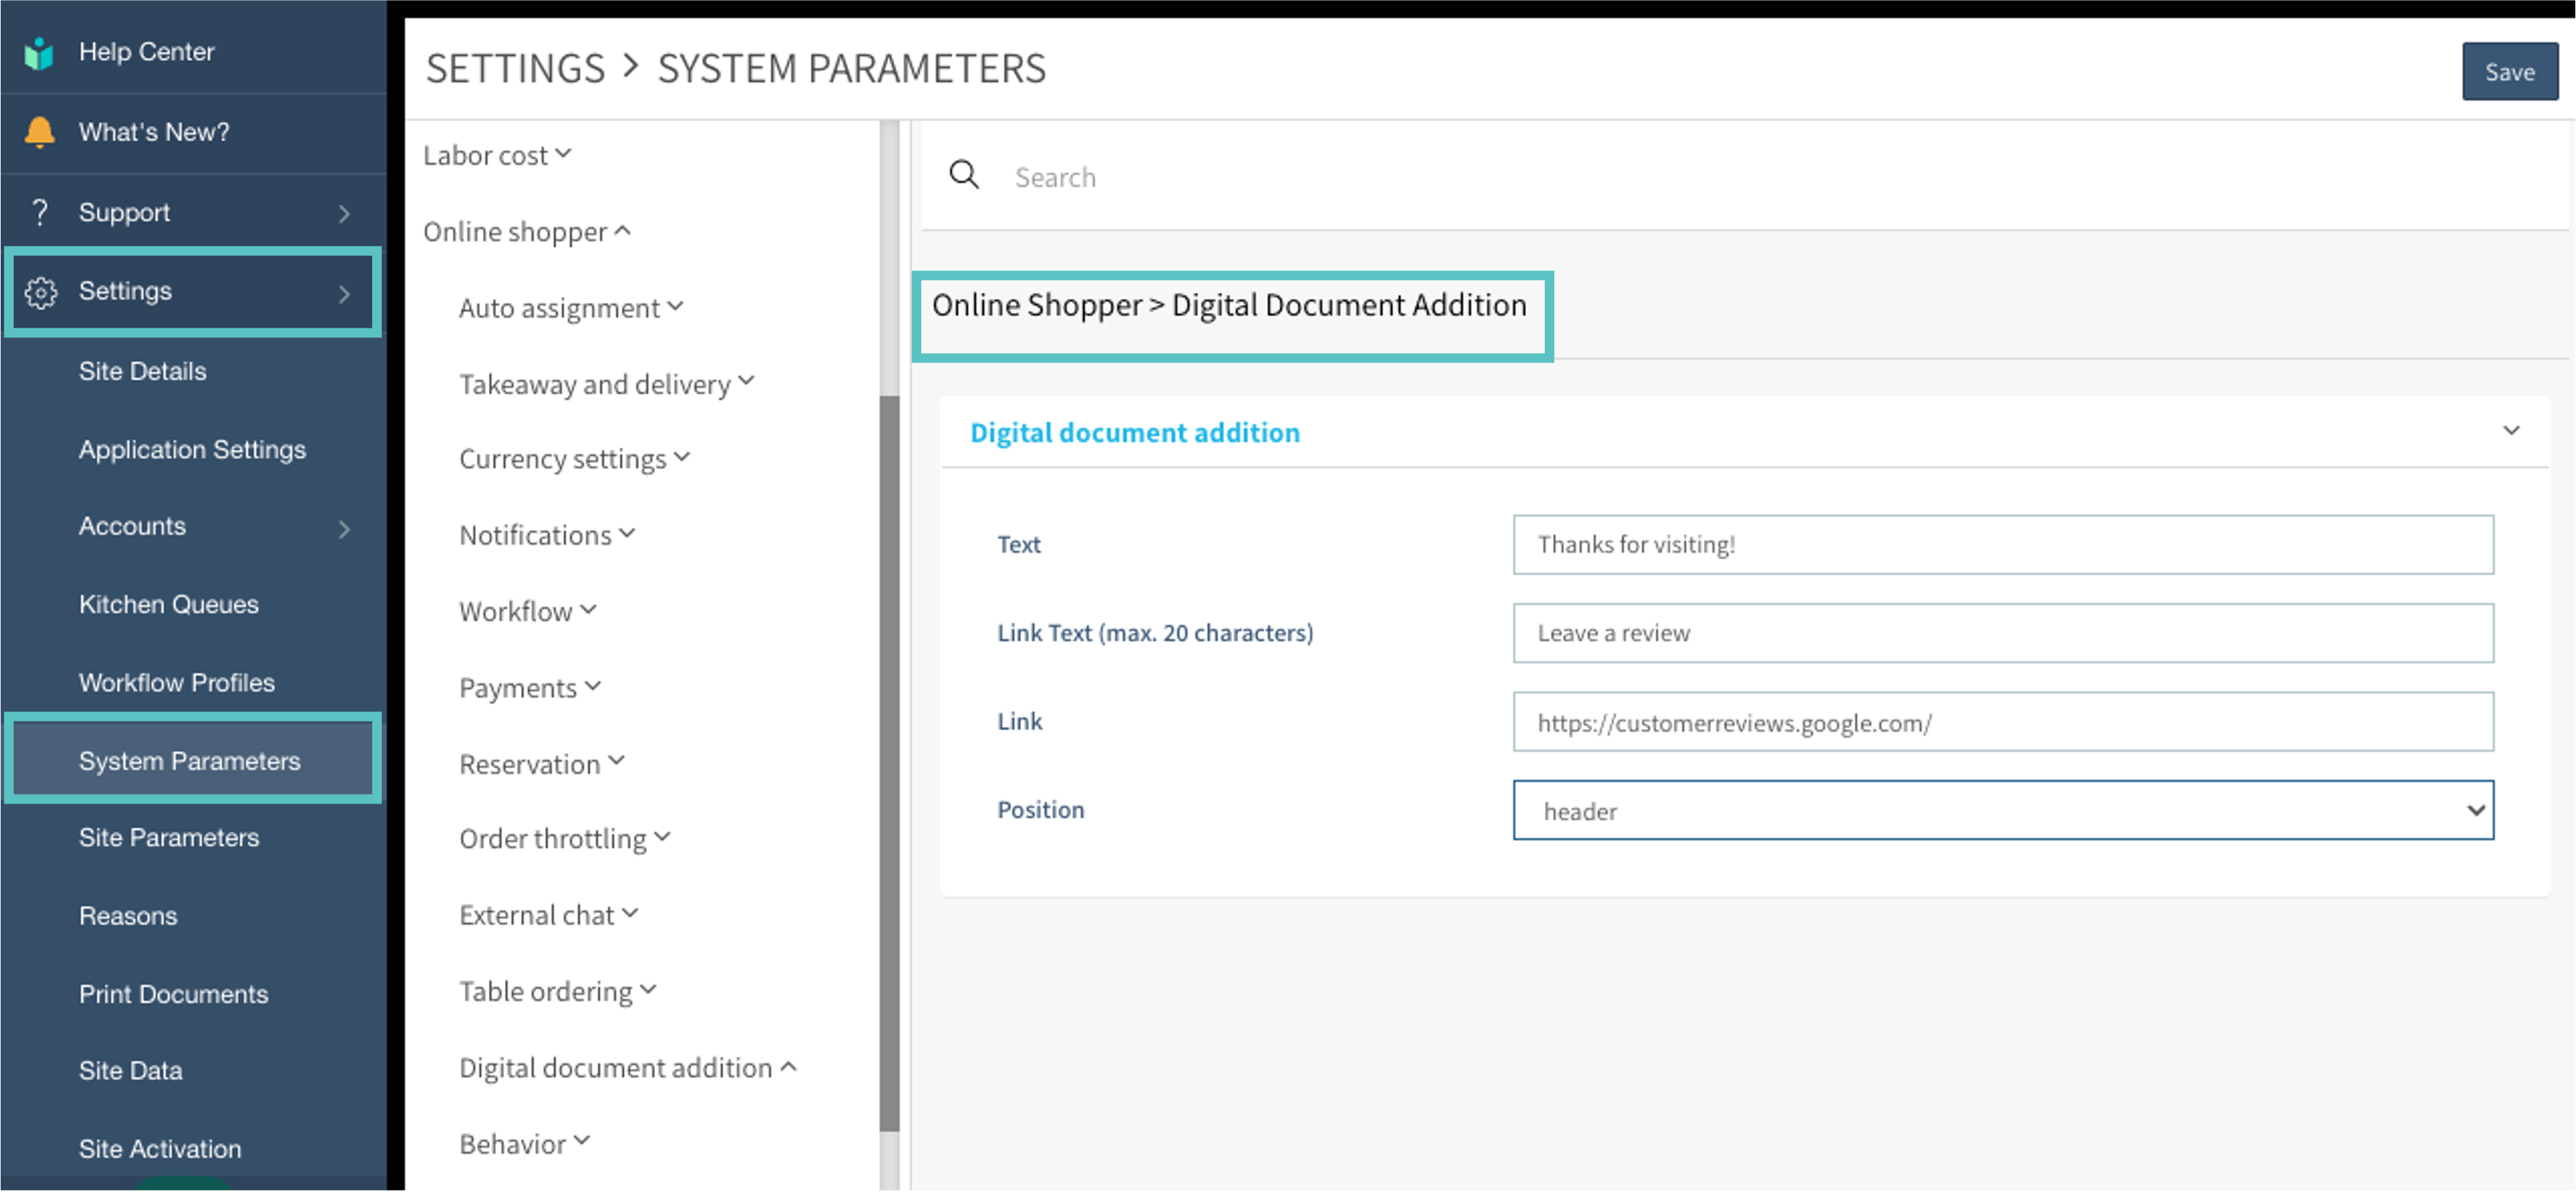2576x1192 pixels.
Task: Expand Takeaway and delivery section
Action: tap(606, 384)
